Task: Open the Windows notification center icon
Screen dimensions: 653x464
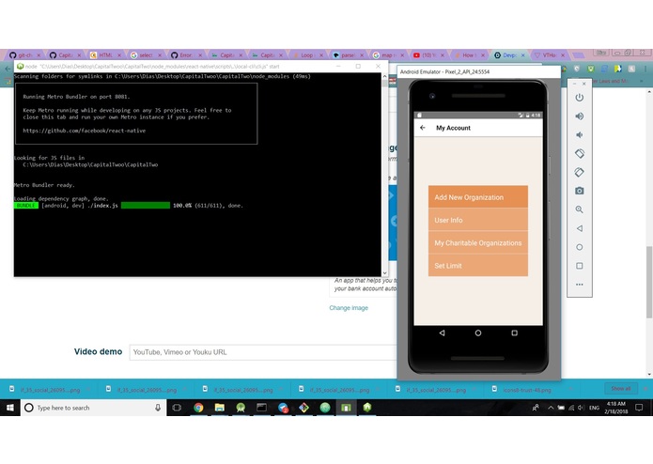Action: tap(639, 408)
